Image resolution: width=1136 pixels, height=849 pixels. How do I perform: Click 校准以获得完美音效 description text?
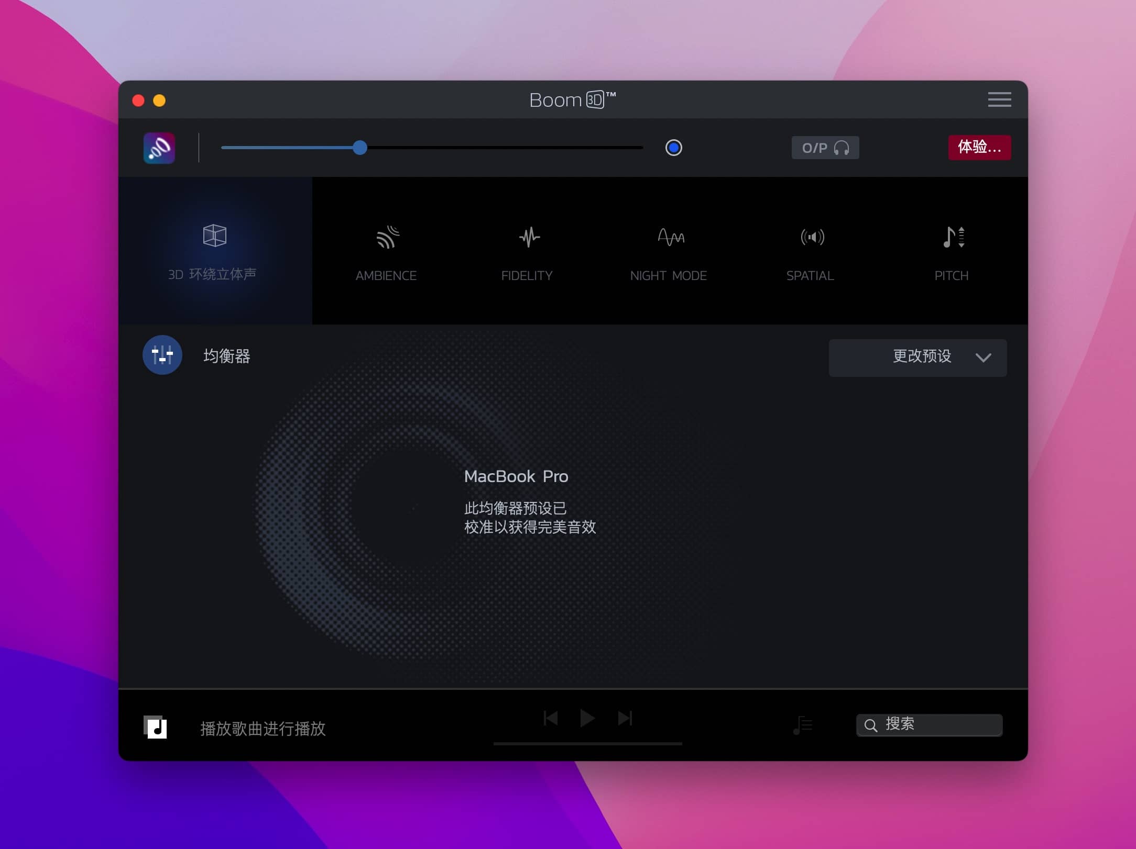(x=530, y=527)
